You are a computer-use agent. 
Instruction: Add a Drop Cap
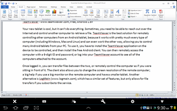(x=124, y=13)
